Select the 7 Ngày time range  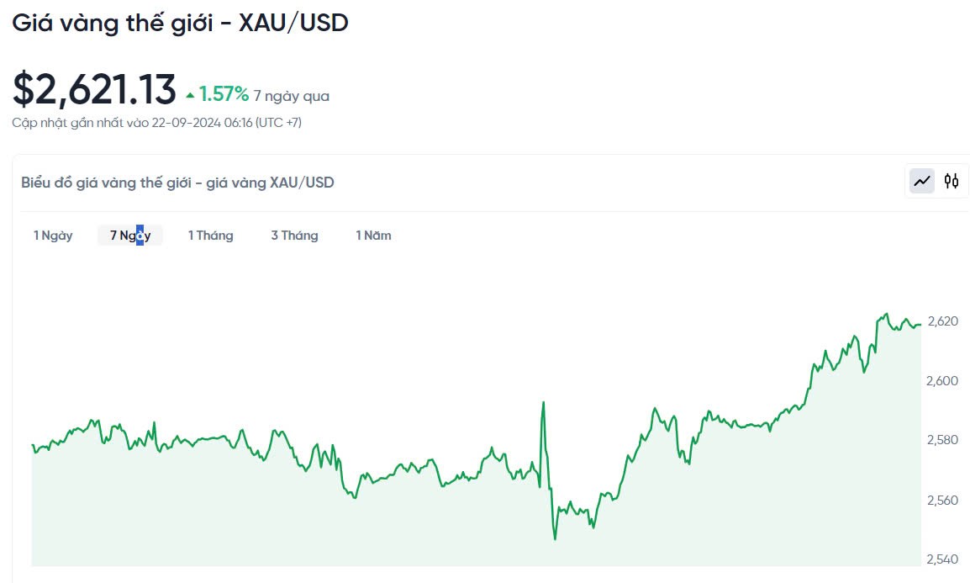(130, 236)
